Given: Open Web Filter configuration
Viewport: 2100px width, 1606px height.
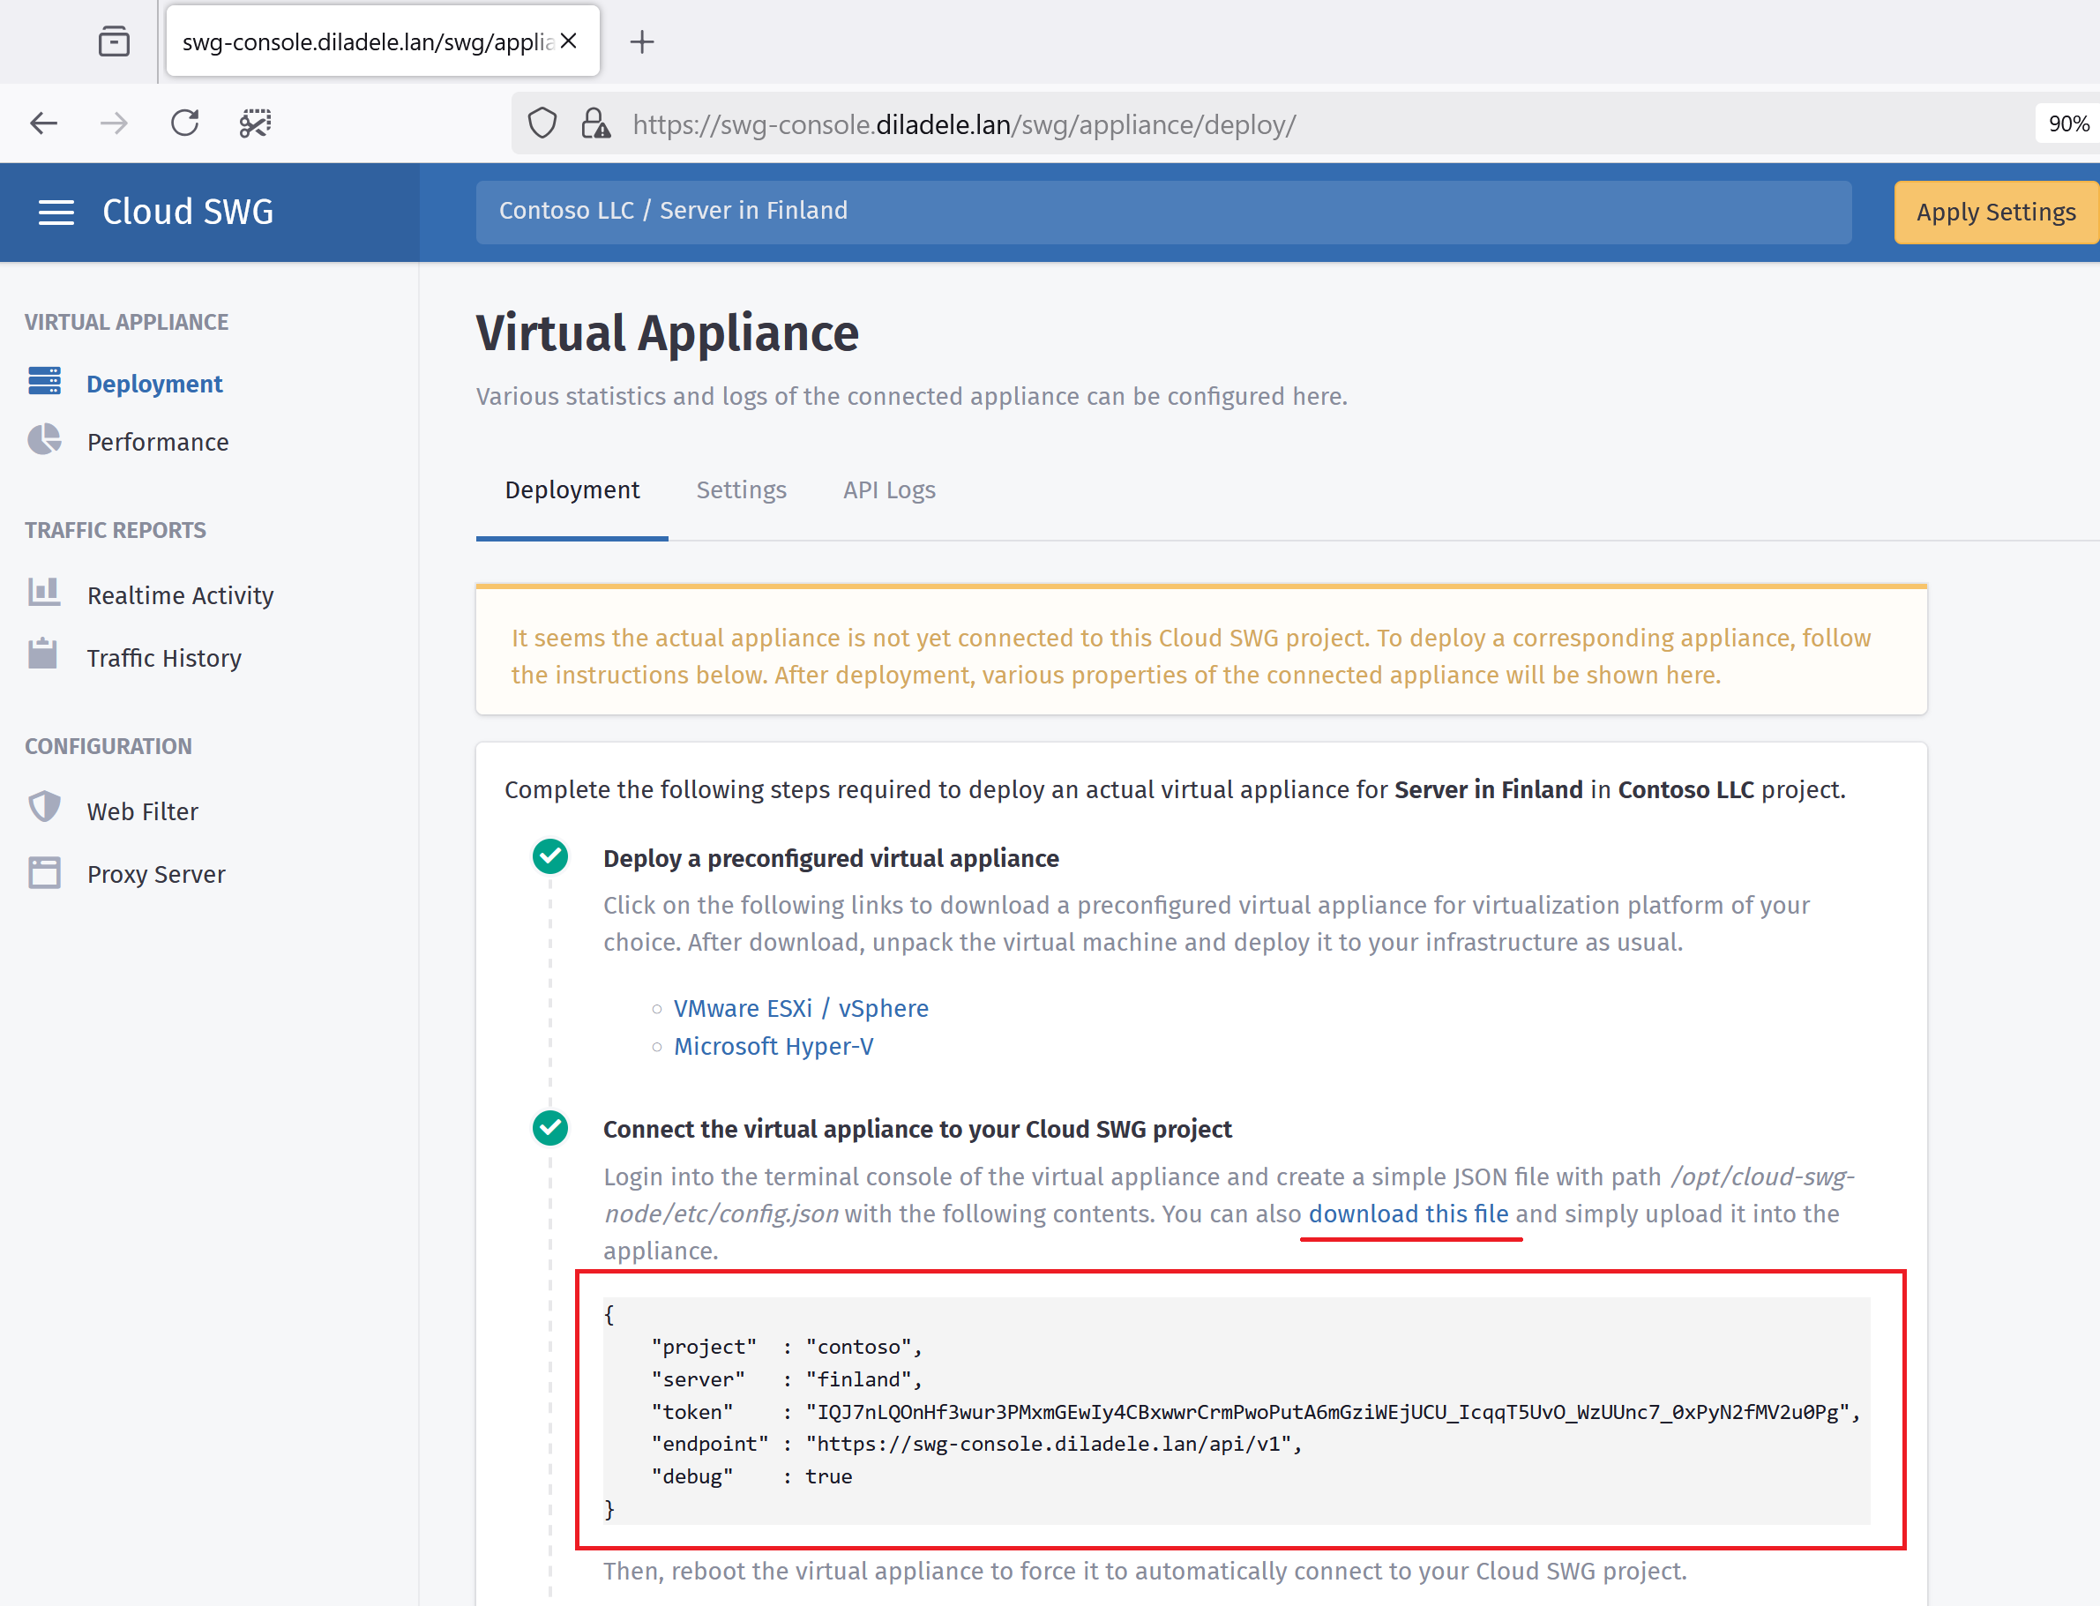Looking at the screenshot, I should click(x=142, y=811).
